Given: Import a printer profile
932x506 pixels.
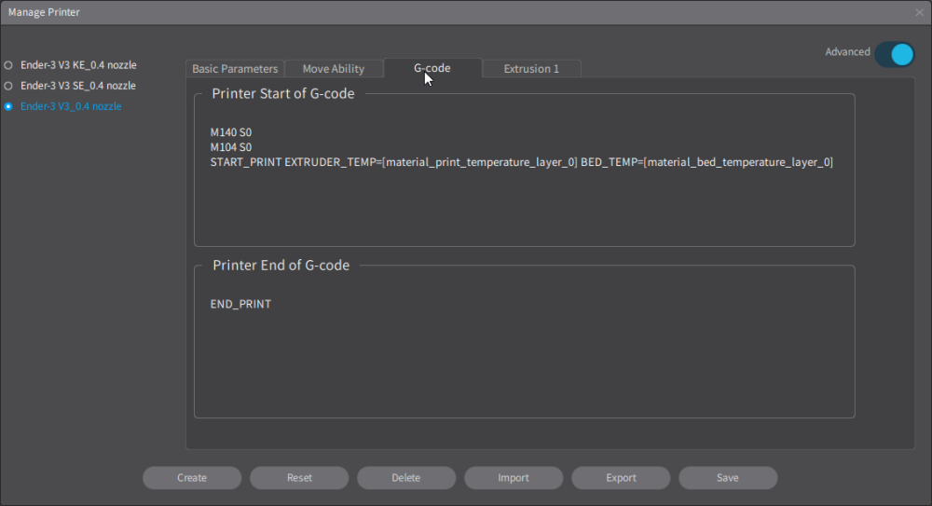Looking at the screenshot, I should [x=514, y=478].
